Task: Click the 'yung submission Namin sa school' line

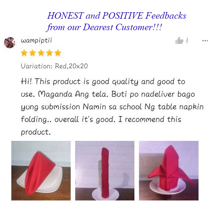Action: [x=112, y=107]
